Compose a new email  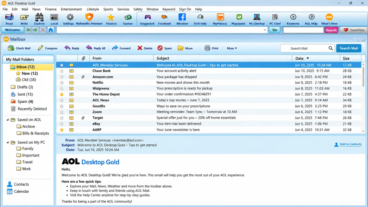pos(47,48)
